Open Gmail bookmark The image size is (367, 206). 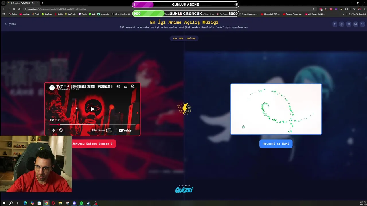[x=36, y=14]
